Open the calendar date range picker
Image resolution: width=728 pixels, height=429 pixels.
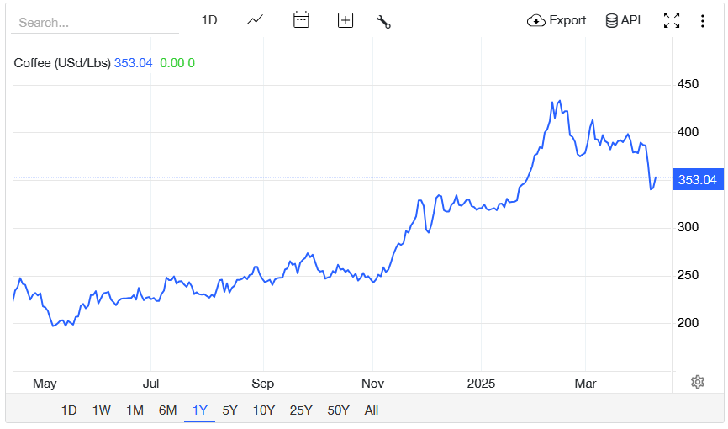coord(301,20)
